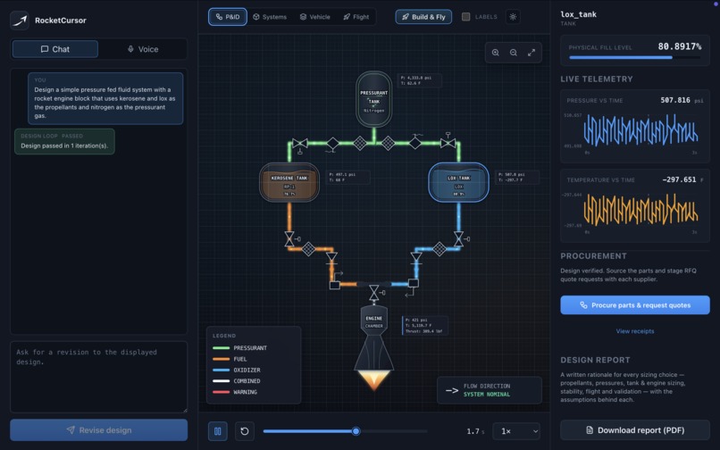Click the oxidizer line check valve triangle
This screenshot has width=720, height=450.
tap(416, 258)
